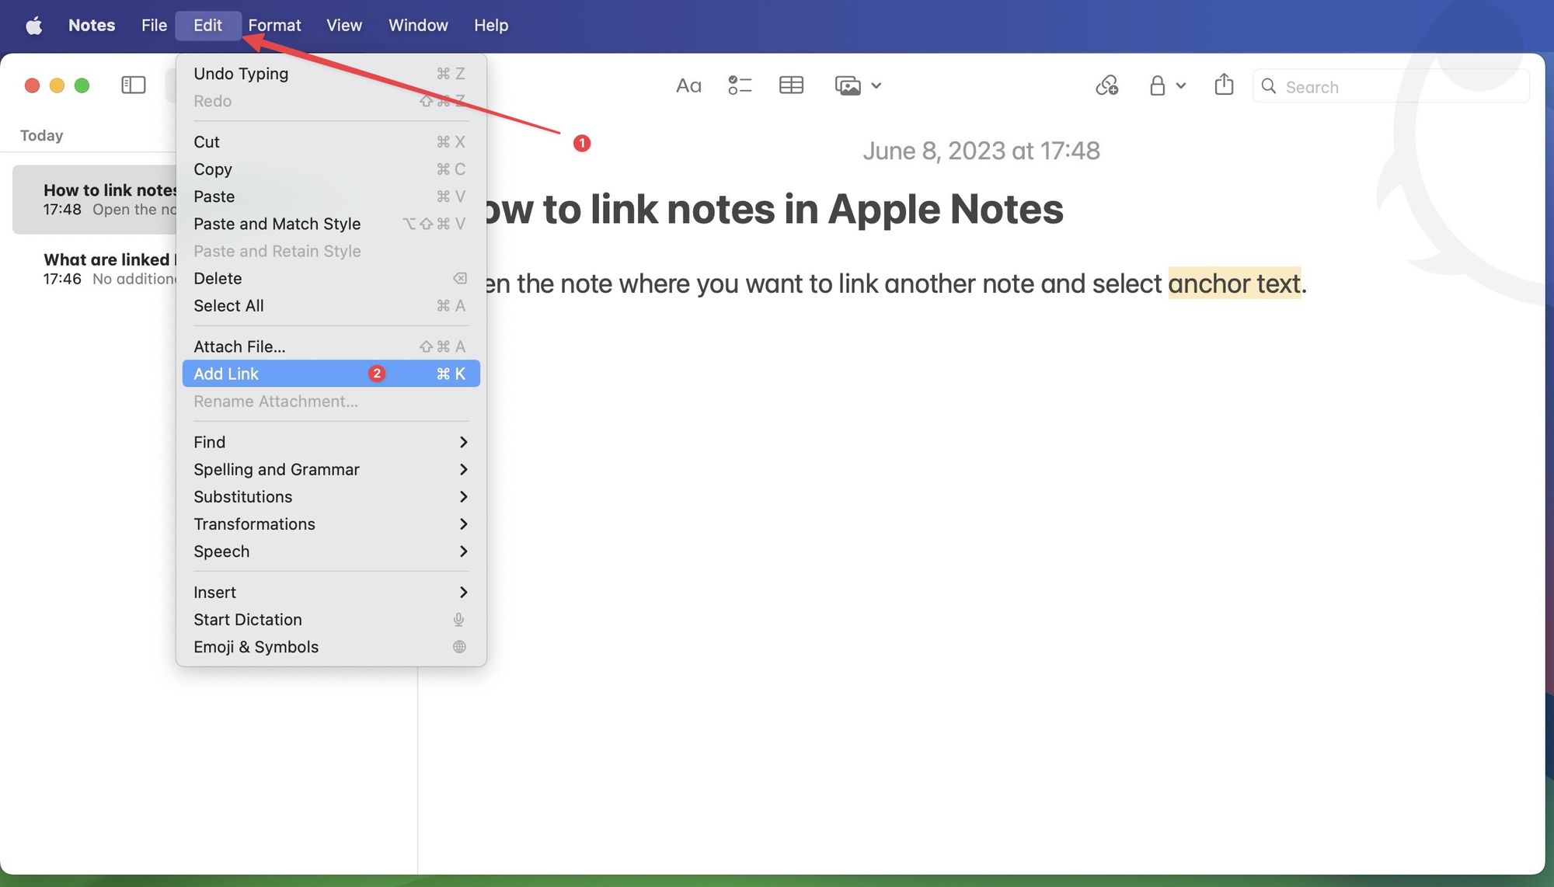Click the checklist icon in toolbar
Viewport: 1554px width, 887px height.
(x=739, y=85)
